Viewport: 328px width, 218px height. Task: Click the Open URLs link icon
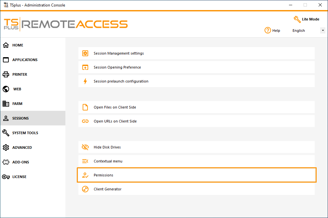[85, 121]
